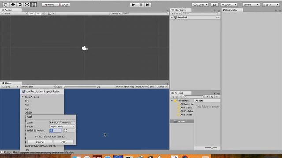Select the Scale tool
Image resolution: width=282 pixels, height=158 pixels.
pos(27,4)
